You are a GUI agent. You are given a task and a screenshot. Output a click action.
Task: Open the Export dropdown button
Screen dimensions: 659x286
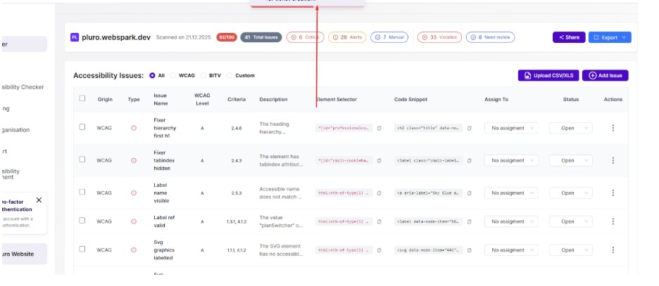coord(610,37)
